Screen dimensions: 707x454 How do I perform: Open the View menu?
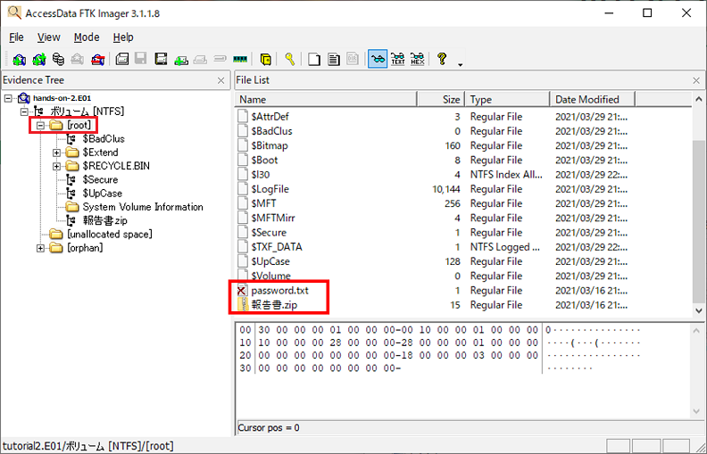(49, 37)
